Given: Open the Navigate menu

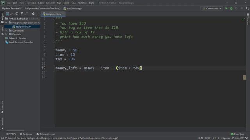Looking at the screenshot, I should [31, 3].
